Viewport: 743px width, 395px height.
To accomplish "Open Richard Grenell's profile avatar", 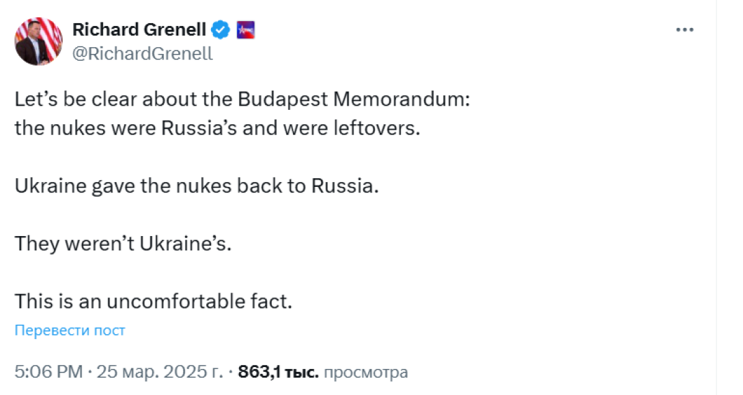I will [x=39, y=42].
